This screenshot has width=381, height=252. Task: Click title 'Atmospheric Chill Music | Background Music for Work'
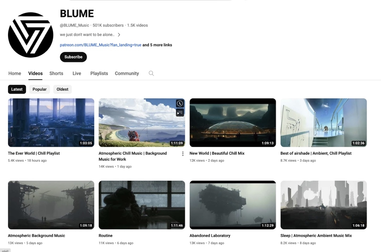pos(133,156)
